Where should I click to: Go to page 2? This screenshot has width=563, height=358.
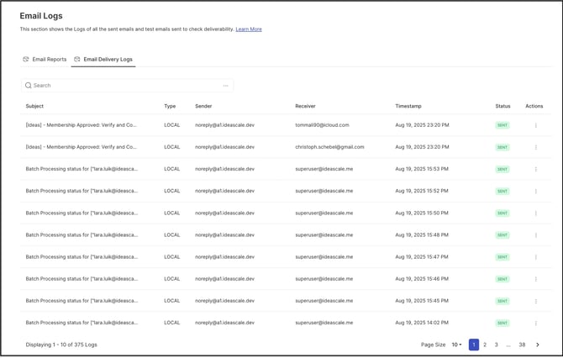pos(485,345)
